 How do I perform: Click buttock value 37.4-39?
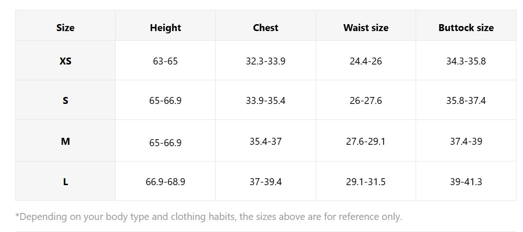pyautogui.click(x=466, y=142)
